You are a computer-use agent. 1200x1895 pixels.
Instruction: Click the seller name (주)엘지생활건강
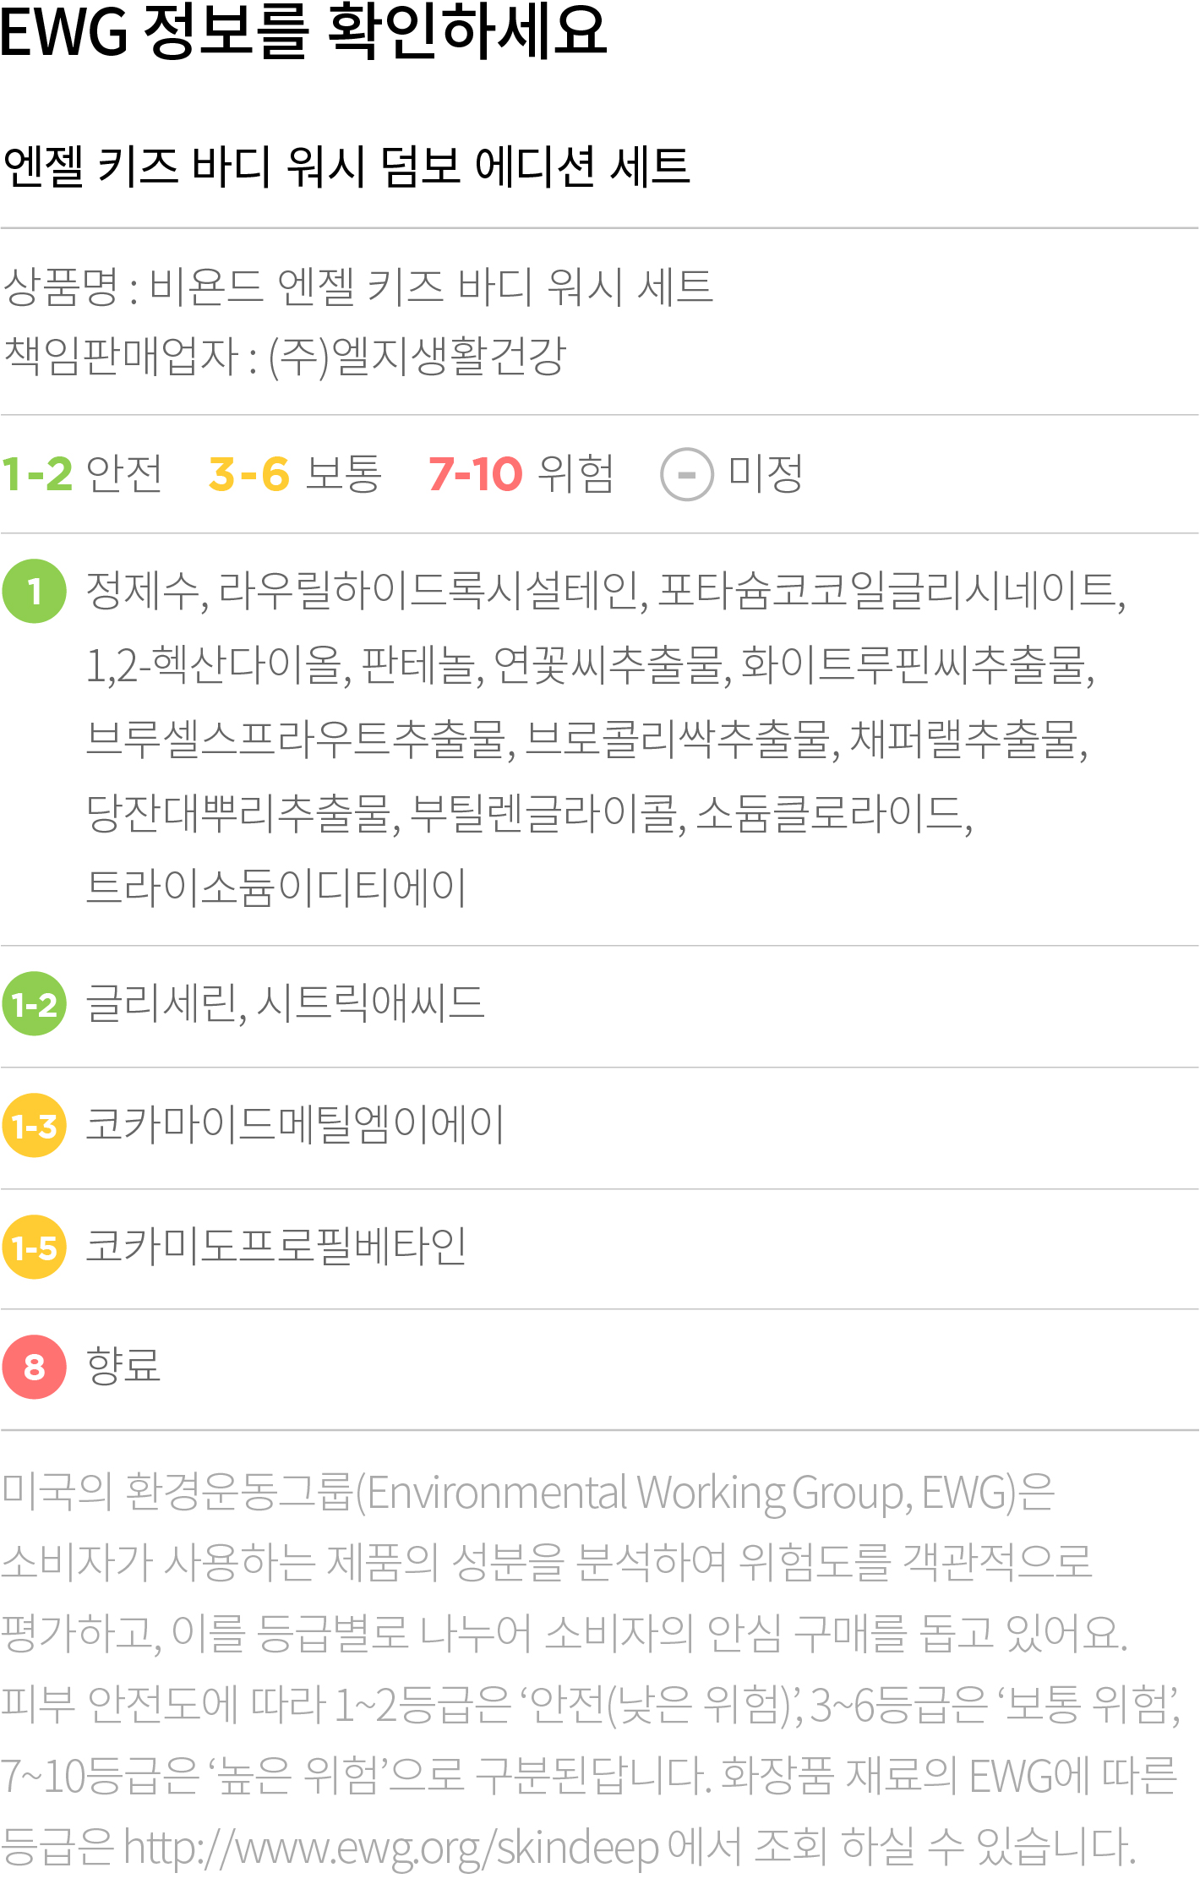click(417, 356)
